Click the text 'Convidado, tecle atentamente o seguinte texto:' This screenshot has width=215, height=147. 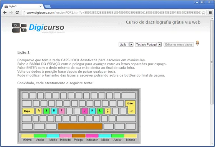[55, 83]
